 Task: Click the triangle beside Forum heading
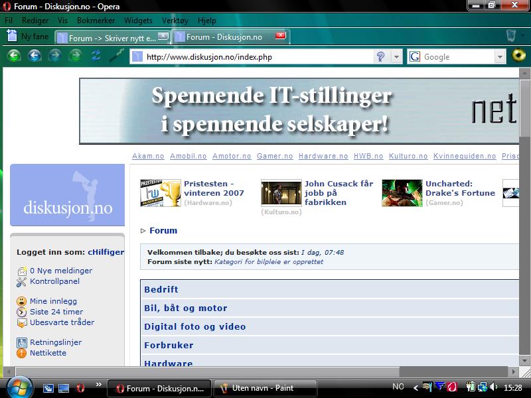pyautogui.click(x=143, y=231)
